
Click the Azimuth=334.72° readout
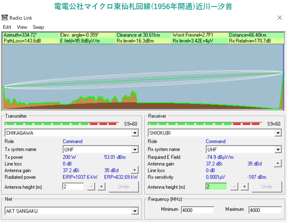point(20,35)
